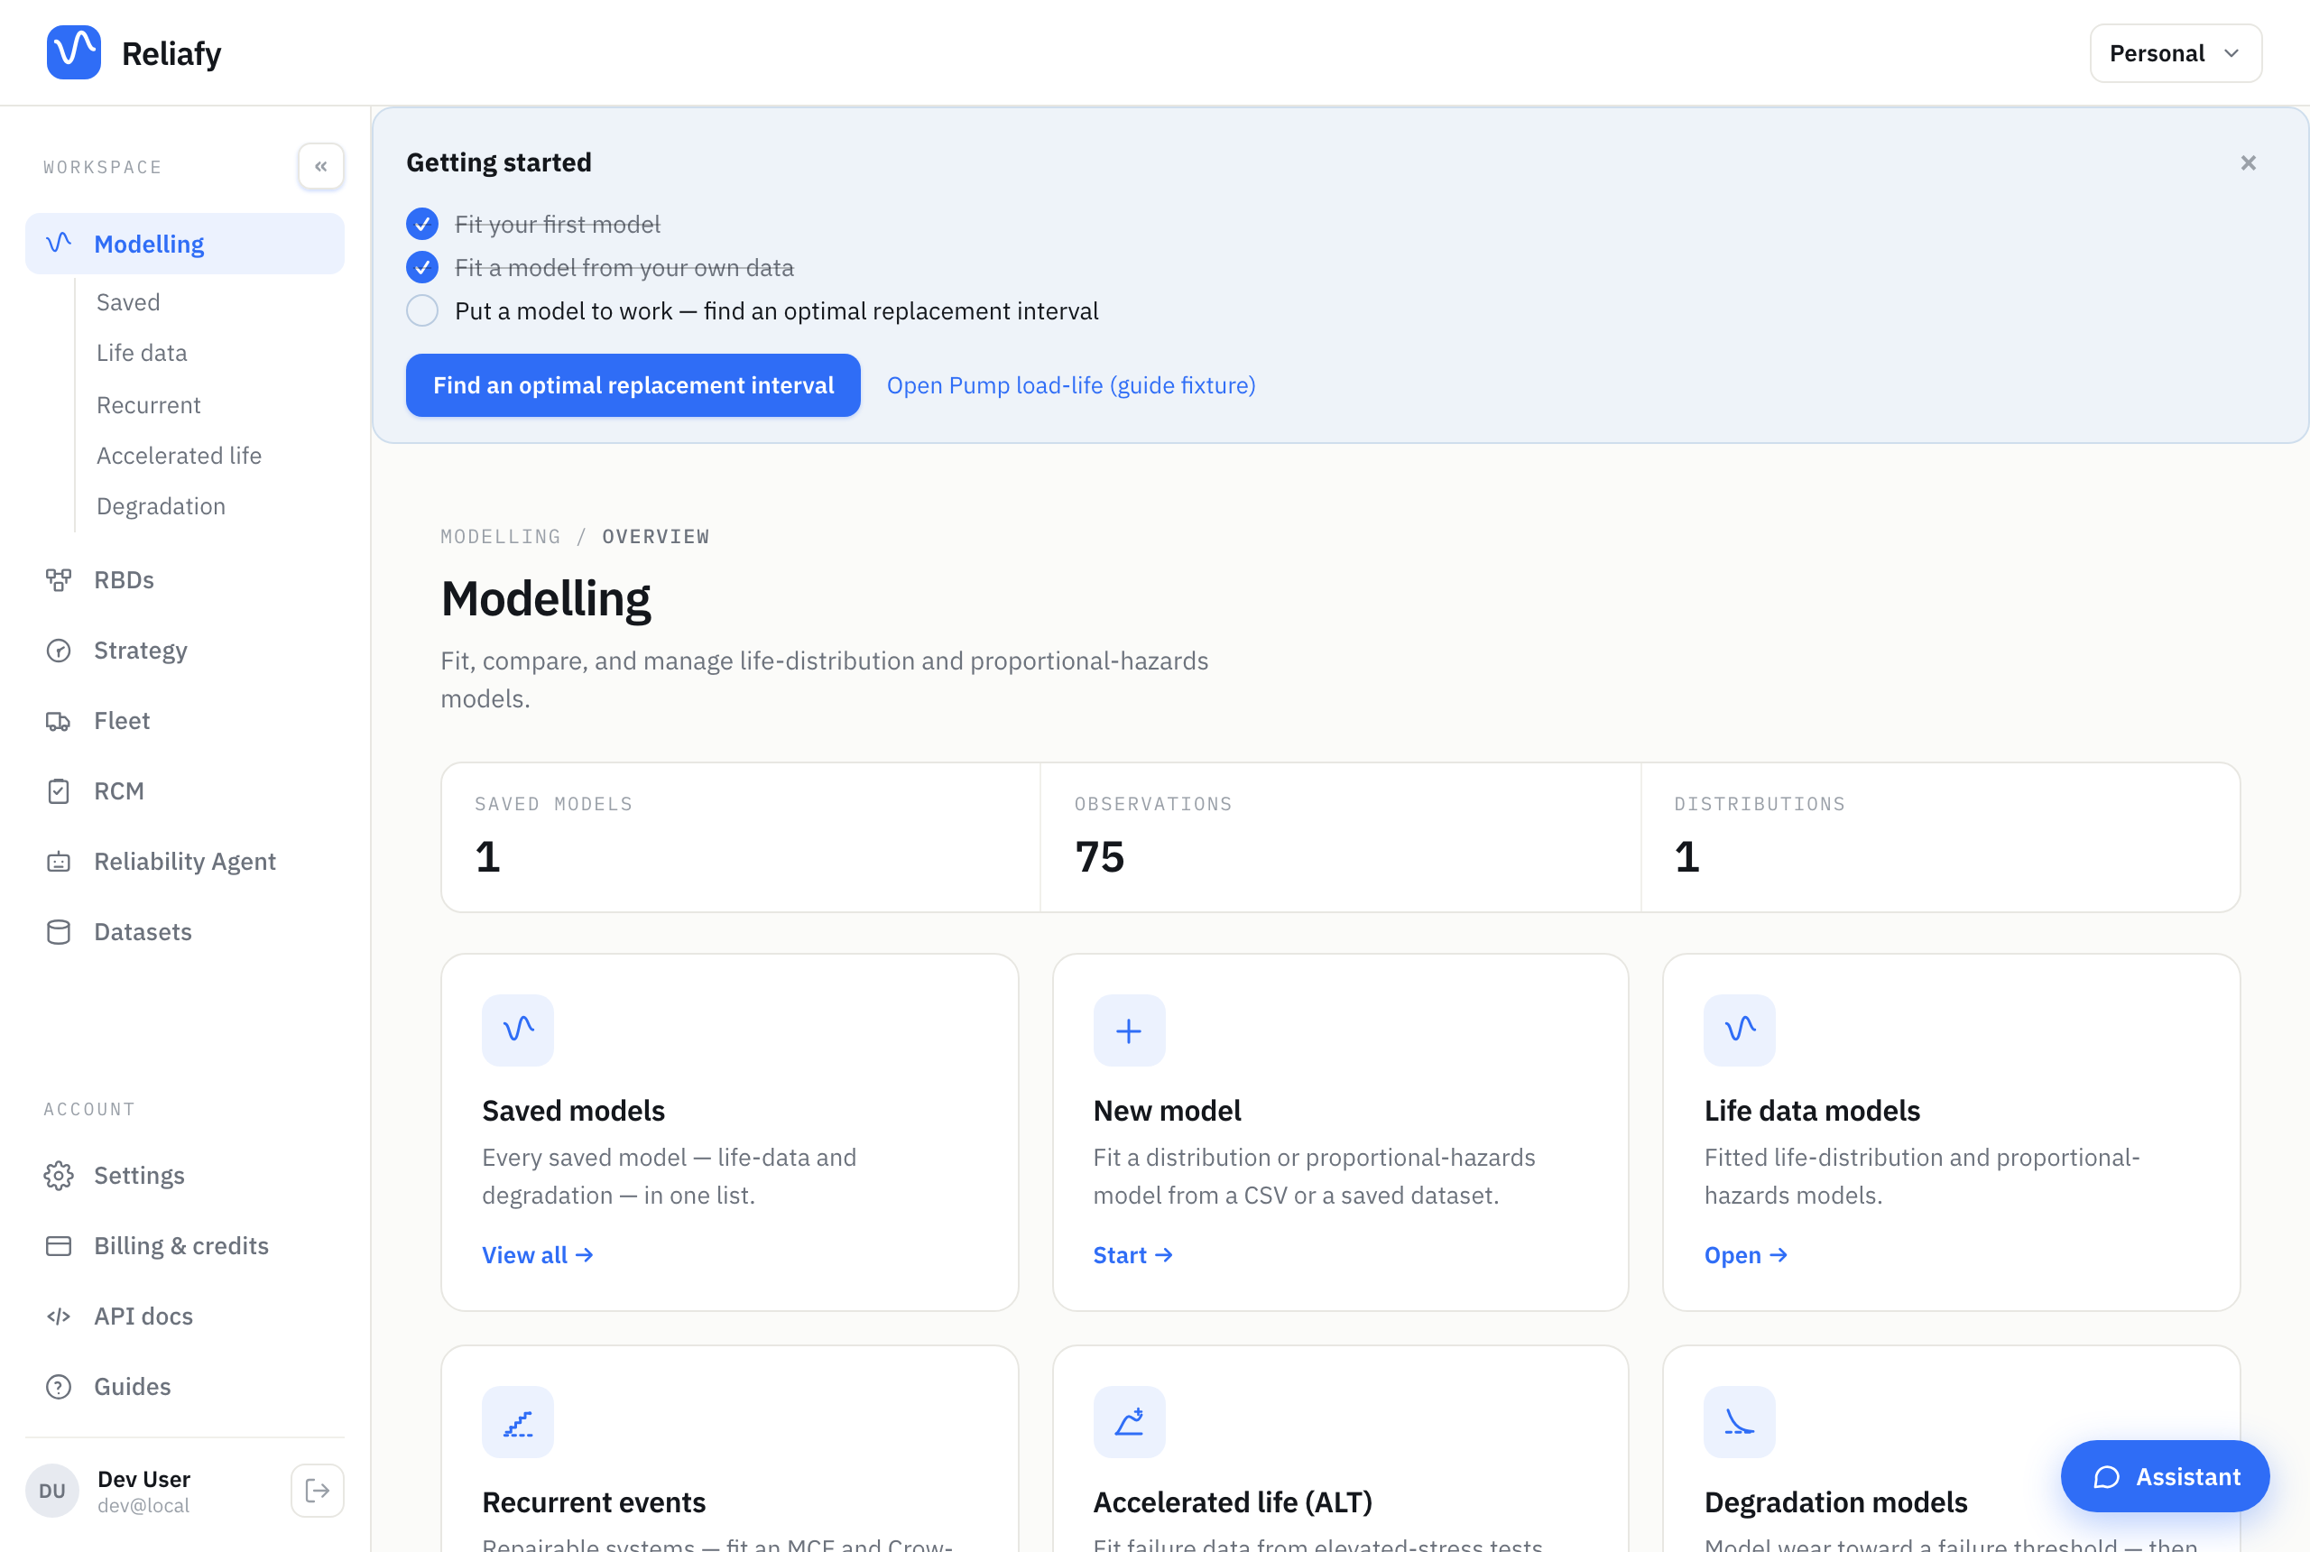Click the Billing credit card icon

[x=59, y=1245]
